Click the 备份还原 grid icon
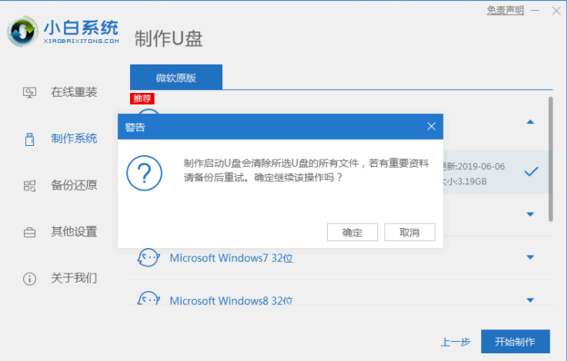Image resolution: width=568 pixels, height=361 pixels. point(29,186)
